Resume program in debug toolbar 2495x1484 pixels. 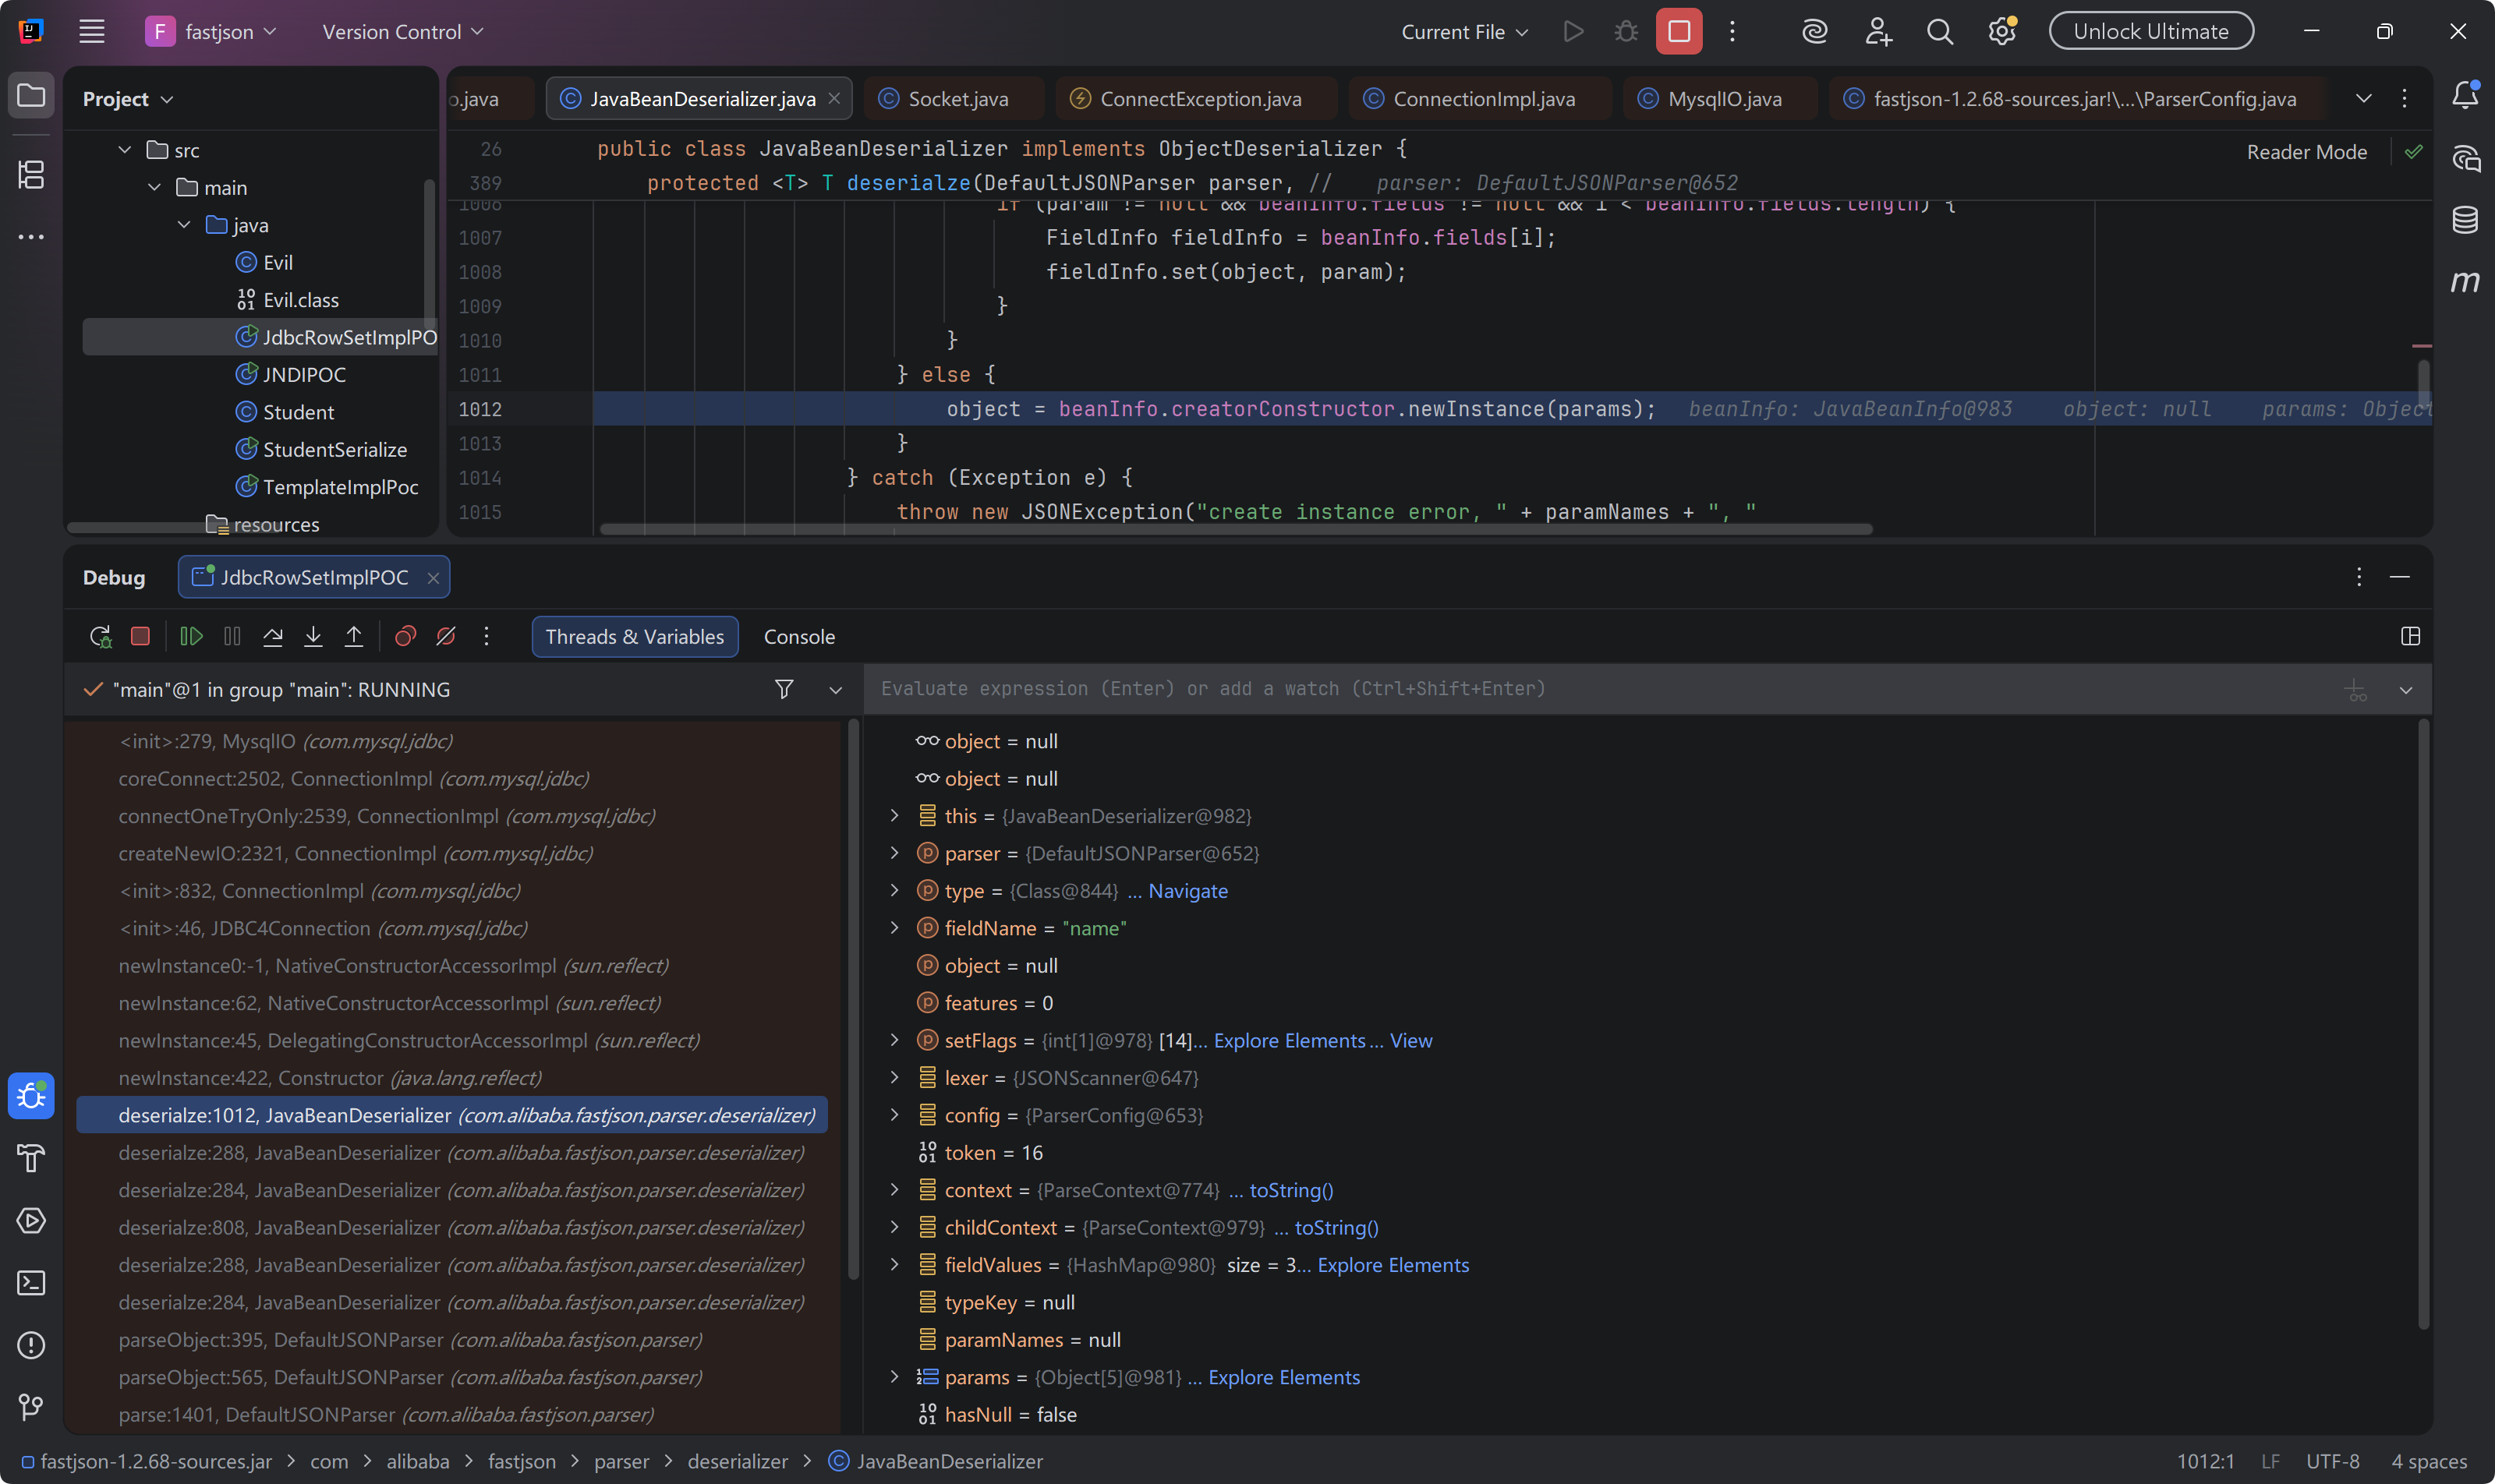pyautogui.click(x=191, y=636)
